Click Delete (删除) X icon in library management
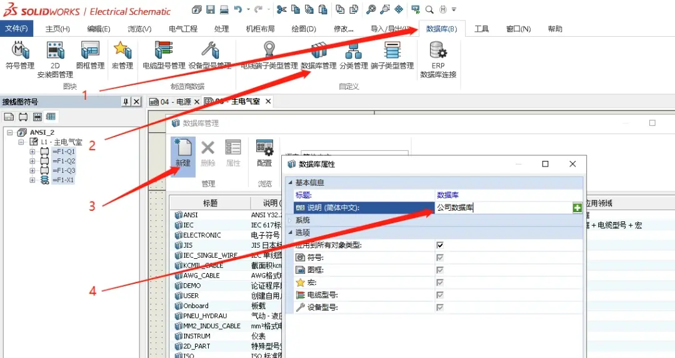 pos(208,153)
